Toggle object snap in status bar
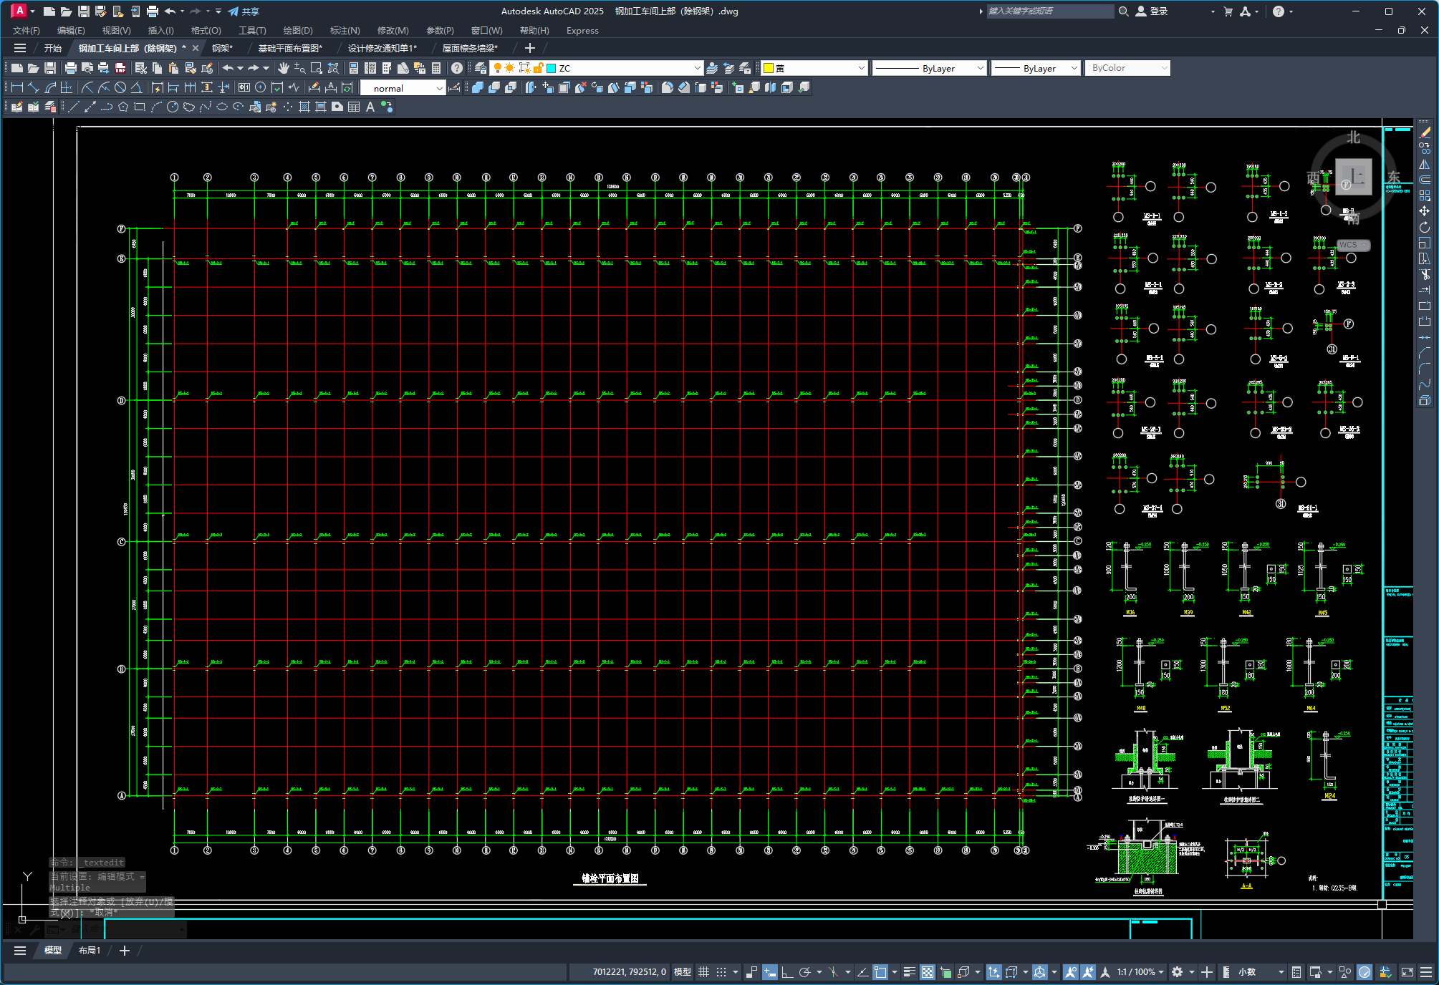 click(x=880, y=972)
